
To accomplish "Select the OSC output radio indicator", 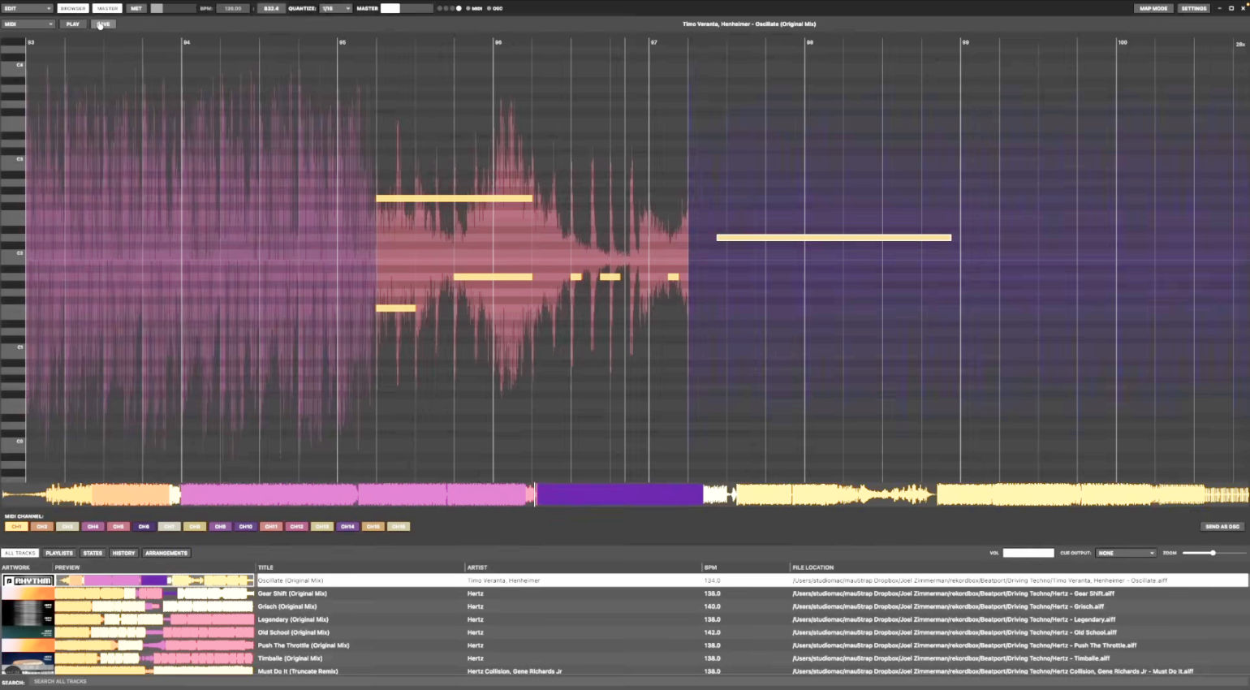I will (x=489, y=8).
